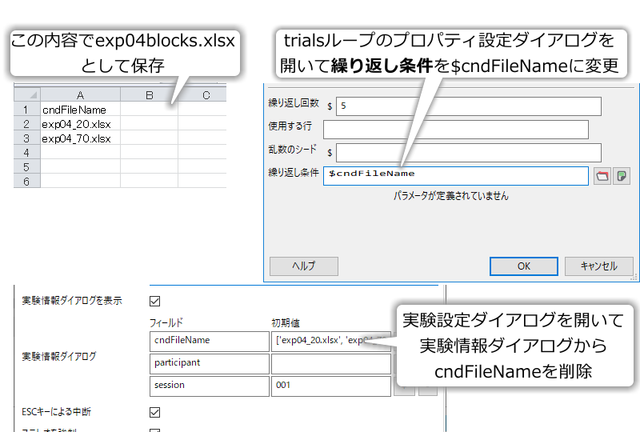
Task: Toggle ESCキーによる中断 checkbox
Action: [x=154, y=413]
